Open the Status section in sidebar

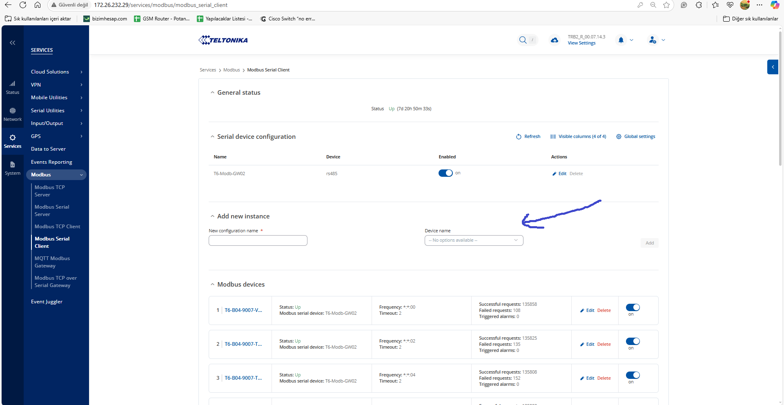coord(13,87)
